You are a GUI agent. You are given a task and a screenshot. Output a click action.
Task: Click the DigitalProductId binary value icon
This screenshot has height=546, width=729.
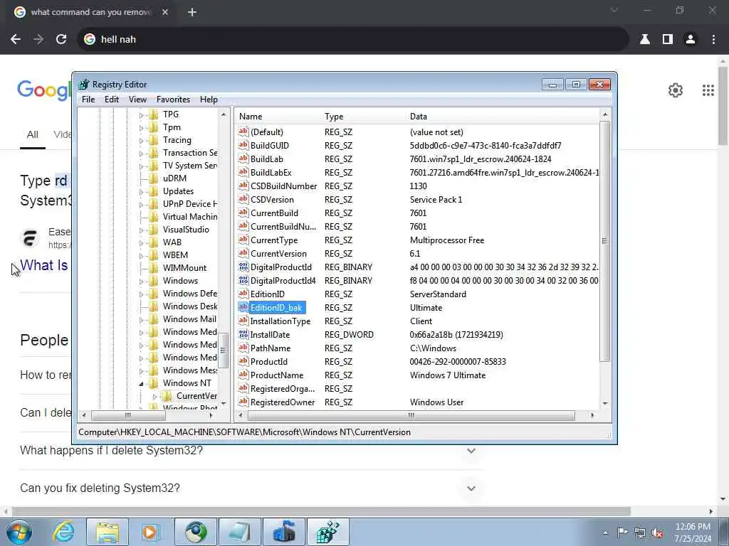[x=243, y=267]
